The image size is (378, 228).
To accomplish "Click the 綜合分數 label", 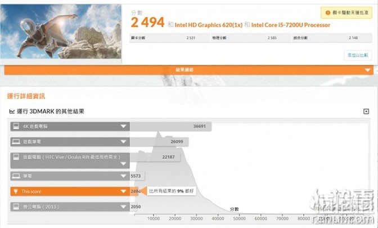I will pos(300,38).
